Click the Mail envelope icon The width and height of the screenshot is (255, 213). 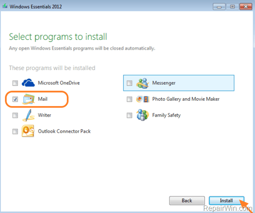click(28, 99)
